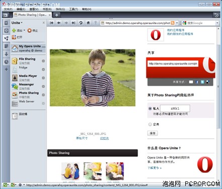Open the 查看(V) menu
The image size is (222, 189).
tap(34, 9)
